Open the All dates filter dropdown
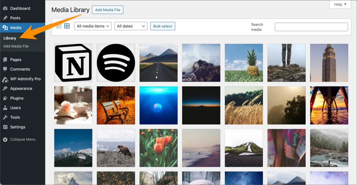The image size is (357, 185). tap(131, 26)
